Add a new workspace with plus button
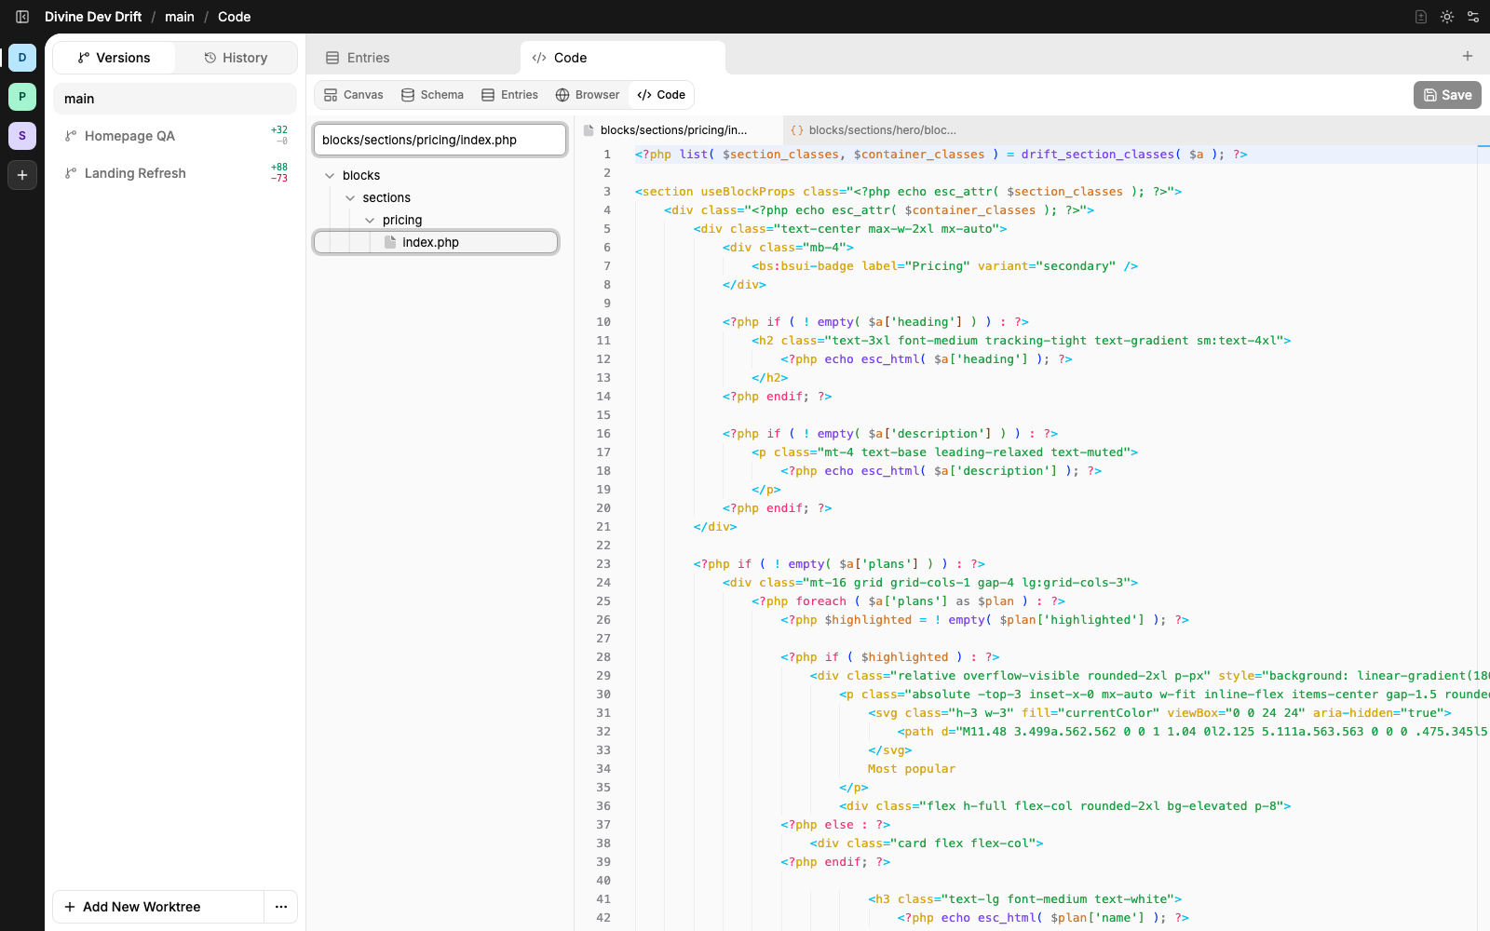Image resolution: width=1490 pixels, height=931 pixels. 22,175
